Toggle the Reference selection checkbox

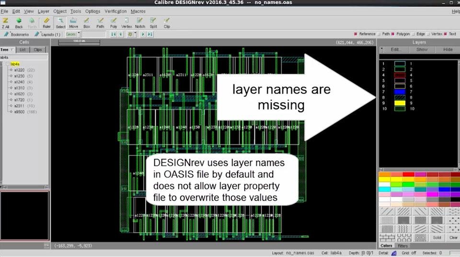coord(356,34)
